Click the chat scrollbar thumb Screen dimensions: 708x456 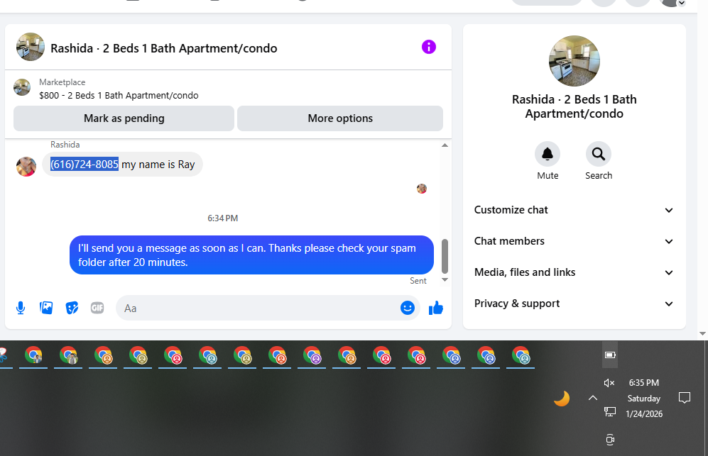[x=445, y=256]
